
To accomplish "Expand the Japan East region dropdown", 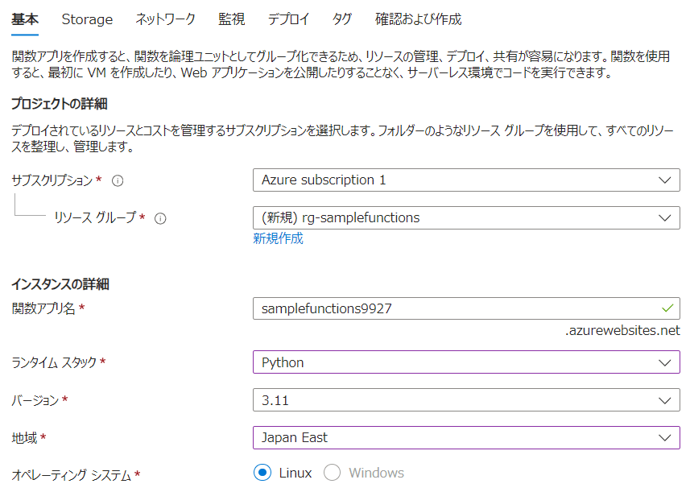I will click(466, 437).
